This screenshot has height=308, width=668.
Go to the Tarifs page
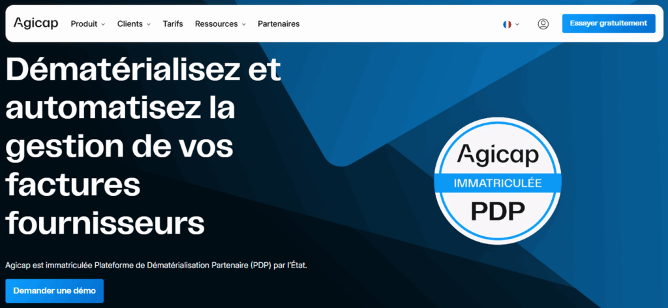pyautogui.click(x=172, y=24)
